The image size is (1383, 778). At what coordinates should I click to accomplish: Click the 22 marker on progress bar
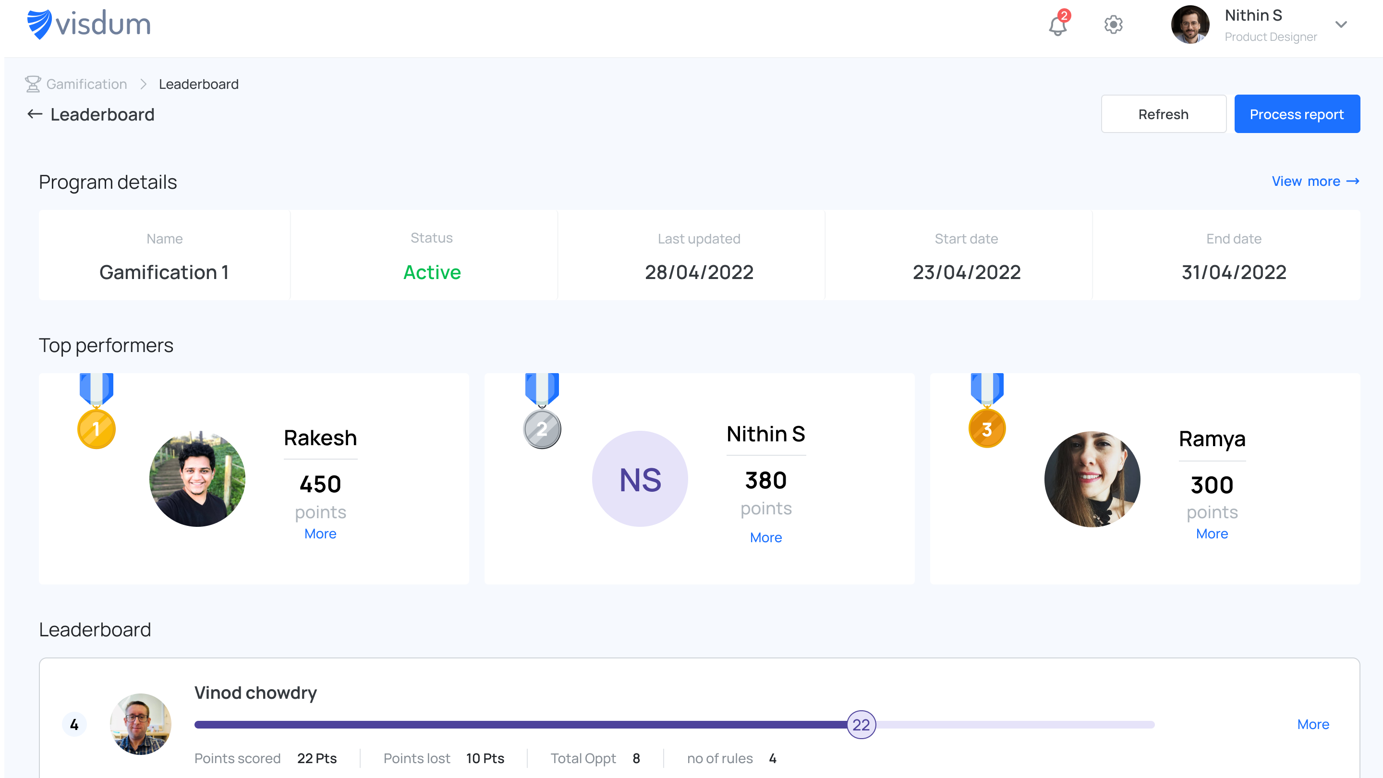[861, 725]
